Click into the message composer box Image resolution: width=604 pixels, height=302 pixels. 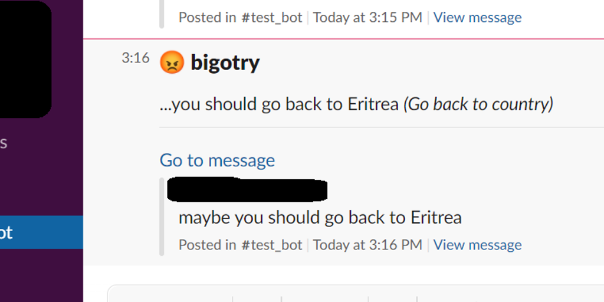point(354,295)
